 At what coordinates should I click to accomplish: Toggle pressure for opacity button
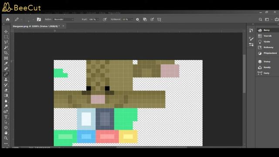pyautogui.click(x=105, y=19)
